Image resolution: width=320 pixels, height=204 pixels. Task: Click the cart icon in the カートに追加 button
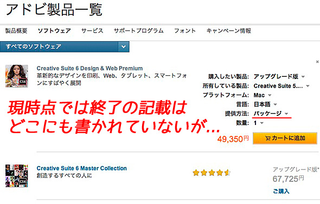tap(268, 139)
